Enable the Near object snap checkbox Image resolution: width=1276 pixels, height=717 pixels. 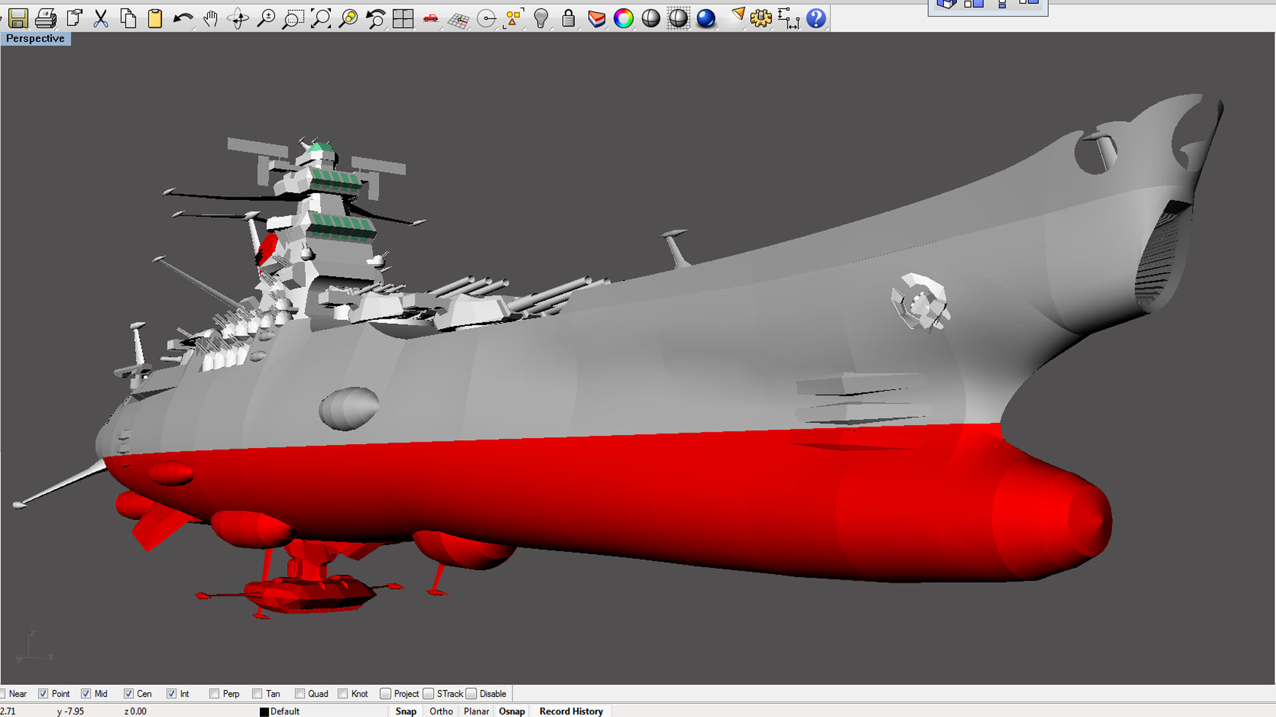click(x=2, y=694)
